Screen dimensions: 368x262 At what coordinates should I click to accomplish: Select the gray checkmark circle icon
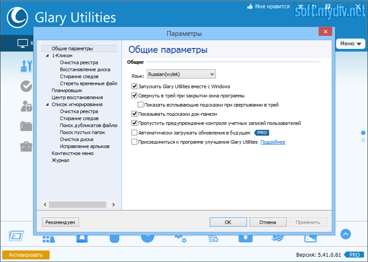(x=26, y=86)
